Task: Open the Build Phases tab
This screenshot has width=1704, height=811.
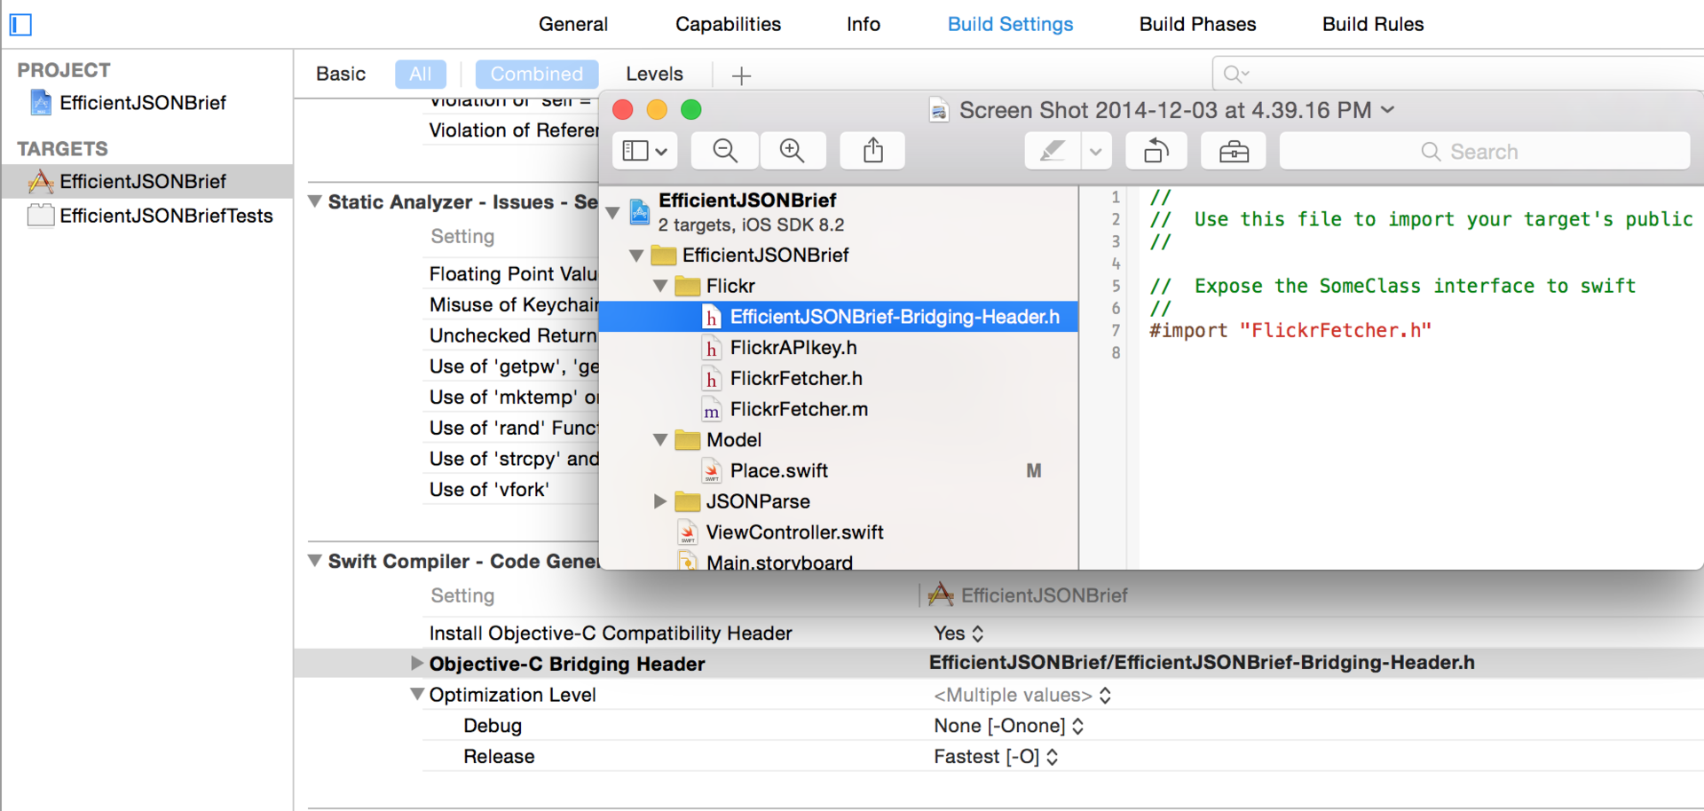Action: (1197, 24)
